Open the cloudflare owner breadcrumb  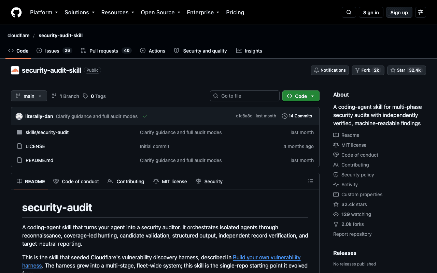point(18,35)
